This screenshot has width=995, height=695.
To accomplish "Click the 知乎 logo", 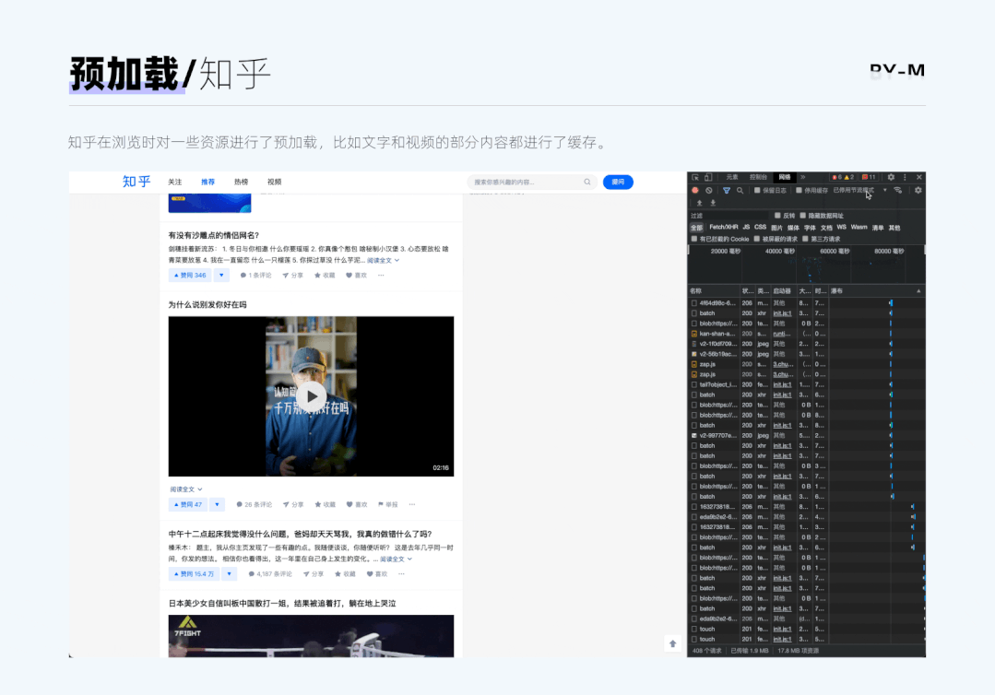I will tap(136, 182).
